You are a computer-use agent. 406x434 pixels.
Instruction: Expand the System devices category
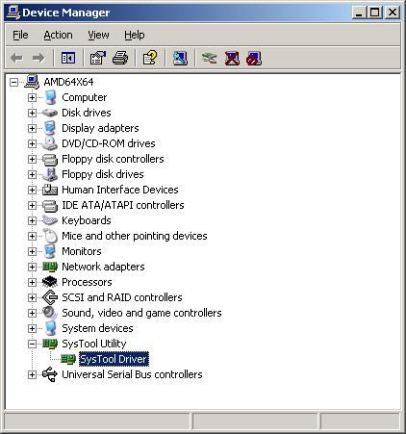pos(32,328)
